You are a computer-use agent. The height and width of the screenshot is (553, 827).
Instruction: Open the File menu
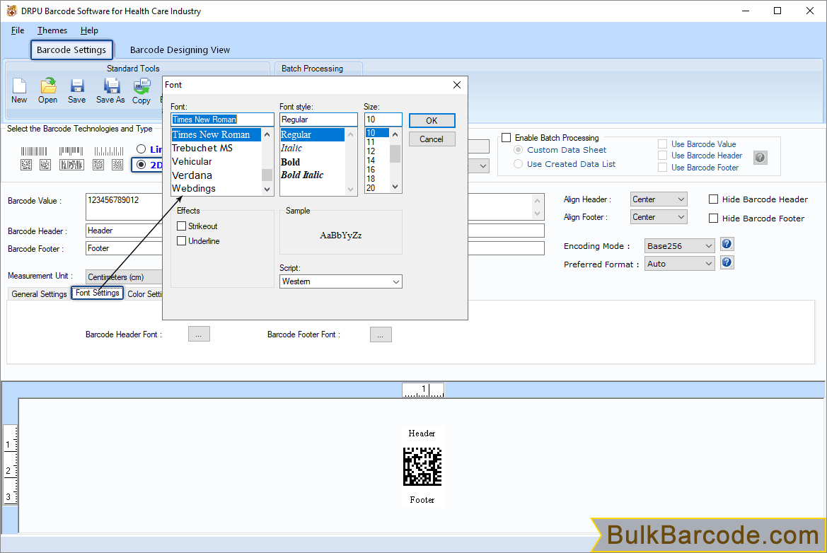tap(18, 30)
